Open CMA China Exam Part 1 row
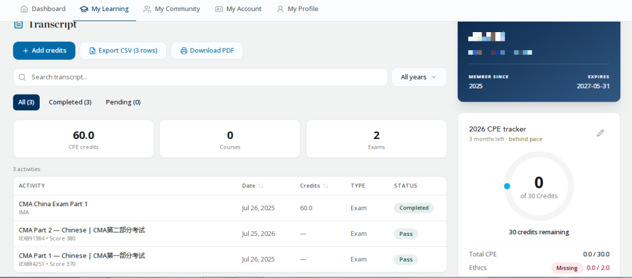 tap(230, 208)
